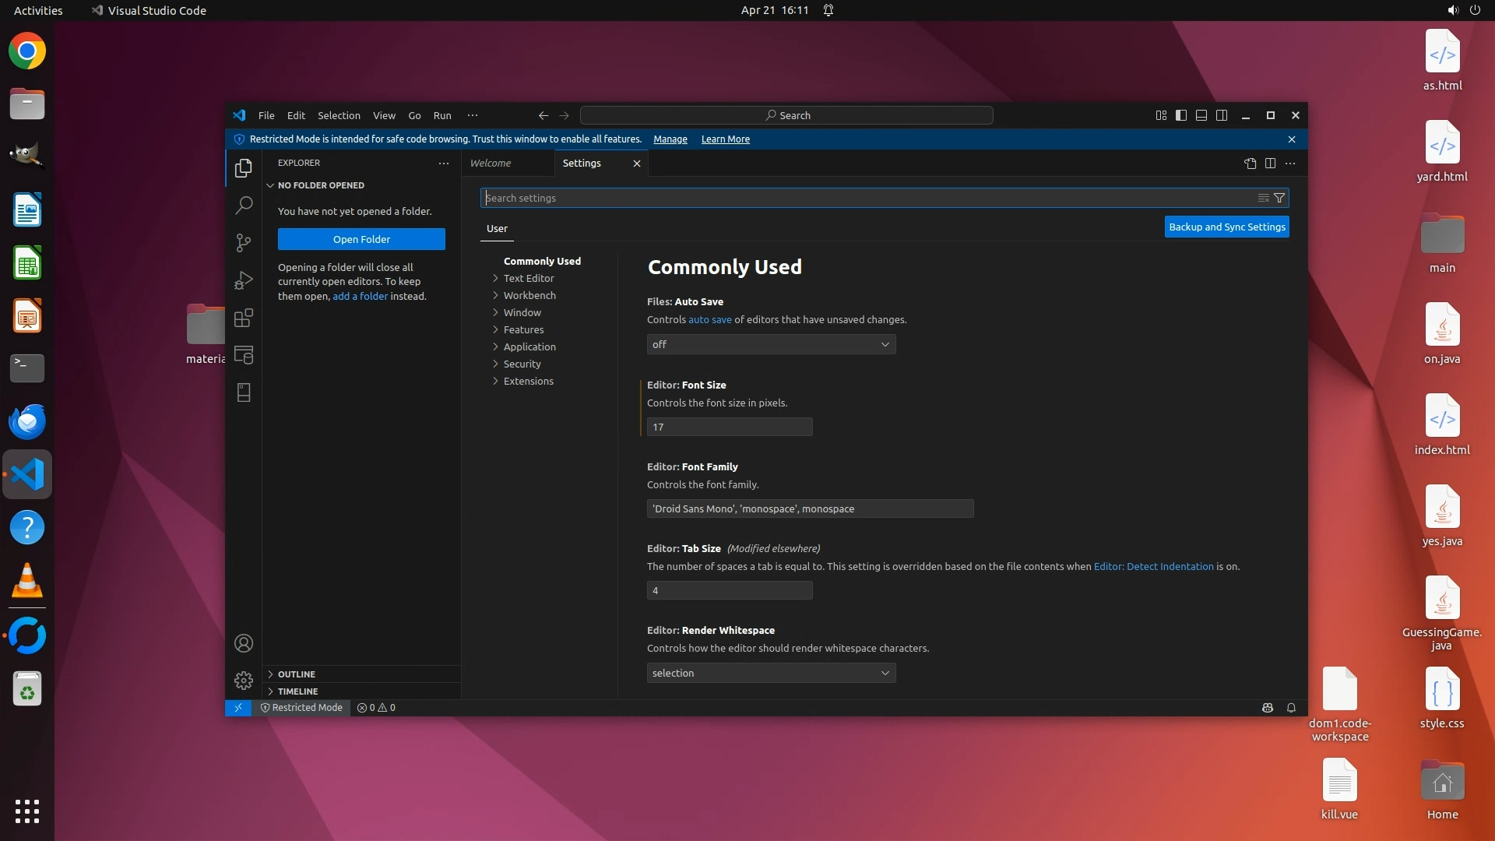Expand the OUTLINE section
This screenshot has width=1495, height=841.
click(297, 674)
